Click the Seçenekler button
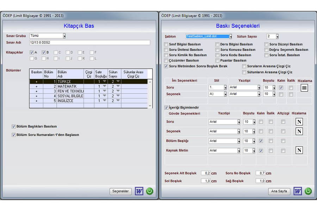This screenshot has height=211, width=317. tap(120, 191)
